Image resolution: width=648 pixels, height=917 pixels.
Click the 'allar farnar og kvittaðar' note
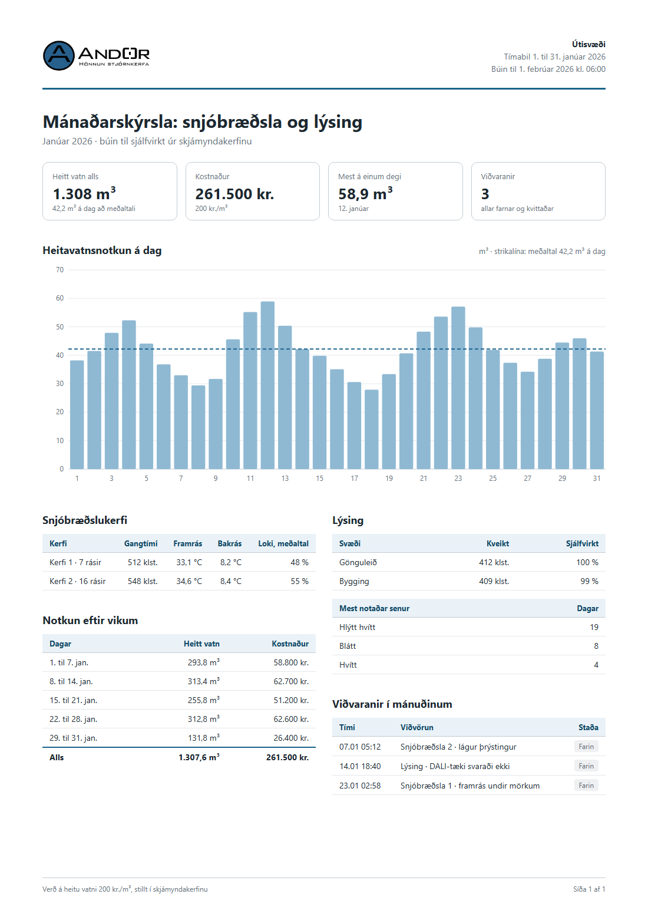point(517,209)
